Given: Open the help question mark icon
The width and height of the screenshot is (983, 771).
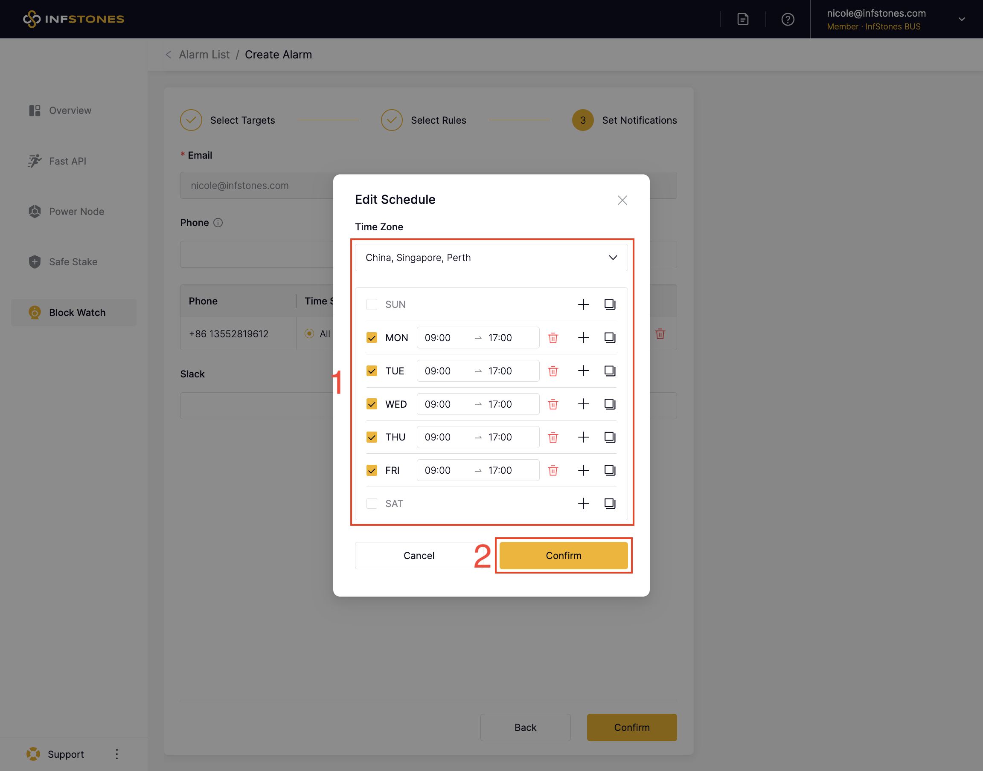Looking at the screenshot, I should pos(788,20).
